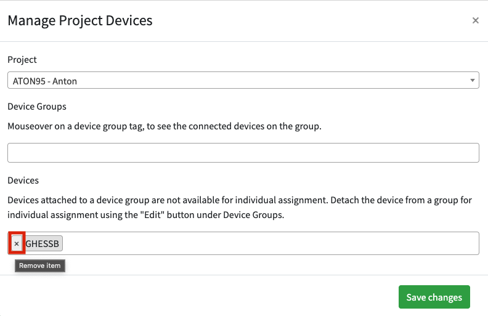
Task: Click the Project selector's dropdown arrow
Action: click(x=472, y=81)
